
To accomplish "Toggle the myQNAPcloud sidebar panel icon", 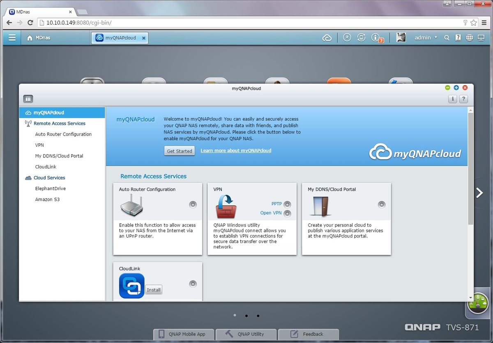I will (28, 99).
